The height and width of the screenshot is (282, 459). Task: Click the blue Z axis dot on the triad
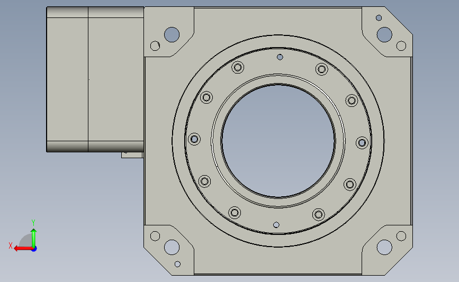(x=34, y=249)
